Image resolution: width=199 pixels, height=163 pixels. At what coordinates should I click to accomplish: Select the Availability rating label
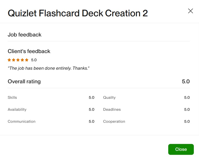pyautogui.click(x=17, y=109)
